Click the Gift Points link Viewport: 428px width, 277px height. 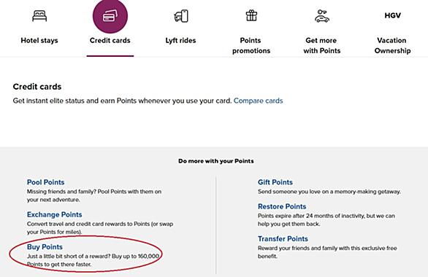(275, 182)
